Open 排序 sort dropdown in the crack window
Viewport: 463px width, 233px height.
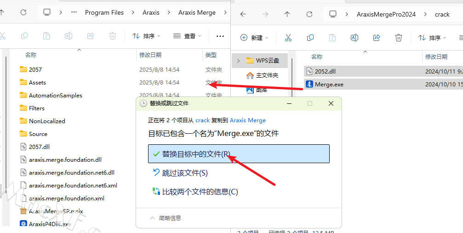pyautogui.click(x=432, y=38)
